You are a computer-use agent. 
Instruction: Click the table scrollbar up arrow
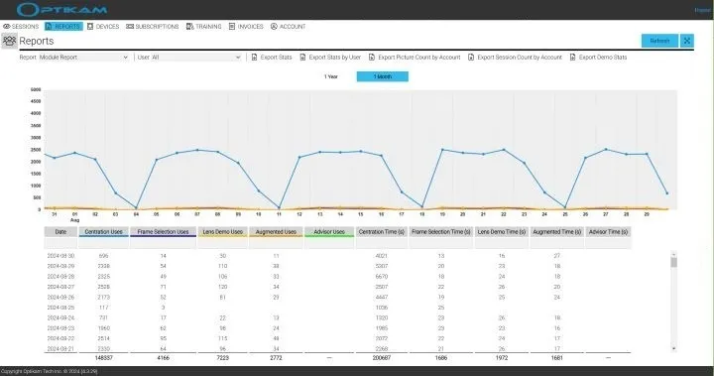674,253
